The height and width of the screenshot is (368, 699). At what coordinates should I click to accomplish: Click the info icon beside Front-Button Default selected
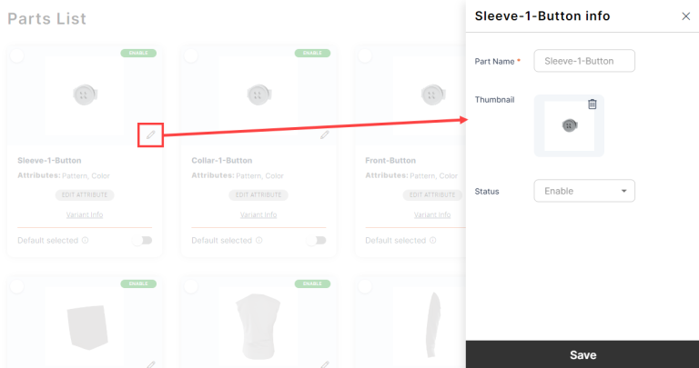coord(433,241)
